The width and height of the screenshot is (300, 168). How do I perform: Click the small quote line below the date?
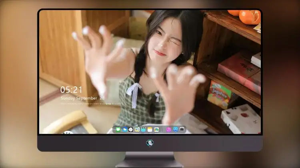(x=91, y=104)
